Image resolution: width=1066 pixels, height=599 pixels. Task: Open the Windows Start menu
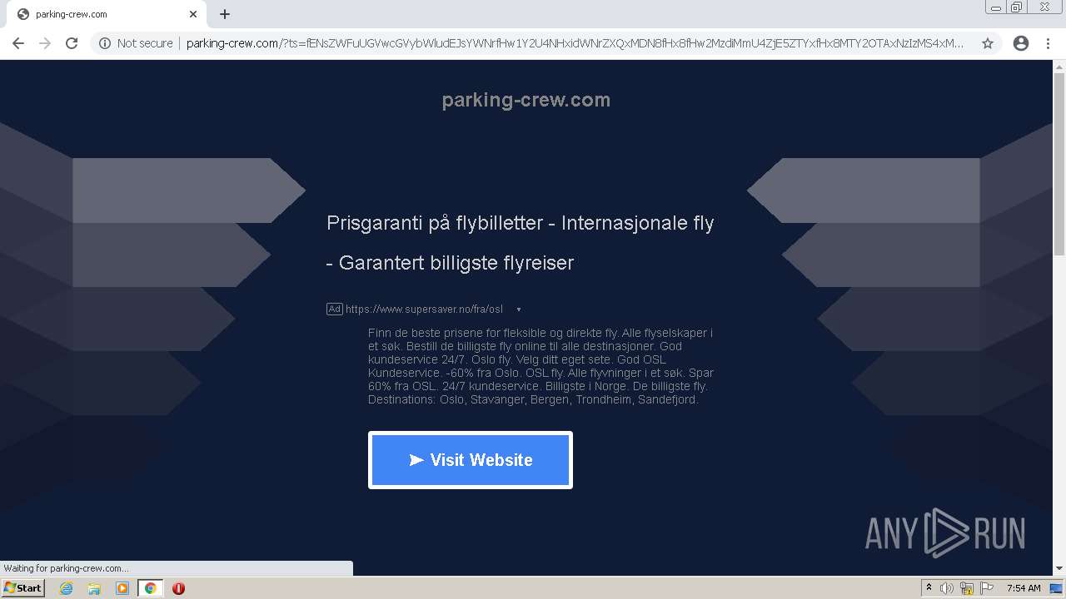tap(23, 588)
